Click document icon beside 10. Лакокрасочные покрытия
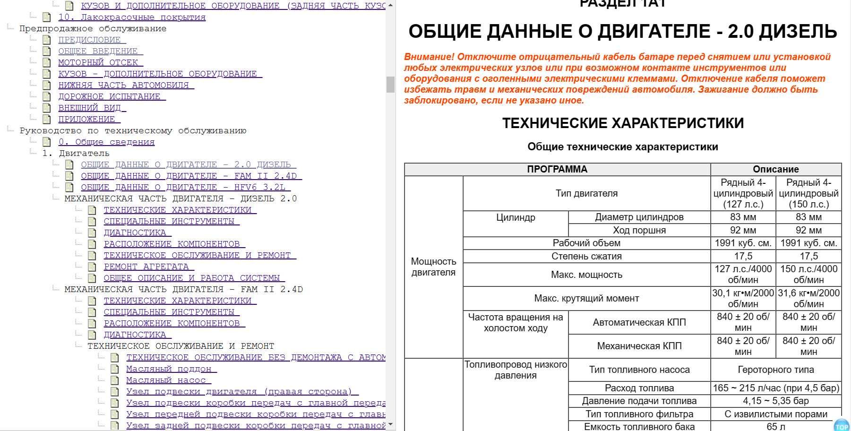Viewport: 851px width, 431px height. coord(46,17)
